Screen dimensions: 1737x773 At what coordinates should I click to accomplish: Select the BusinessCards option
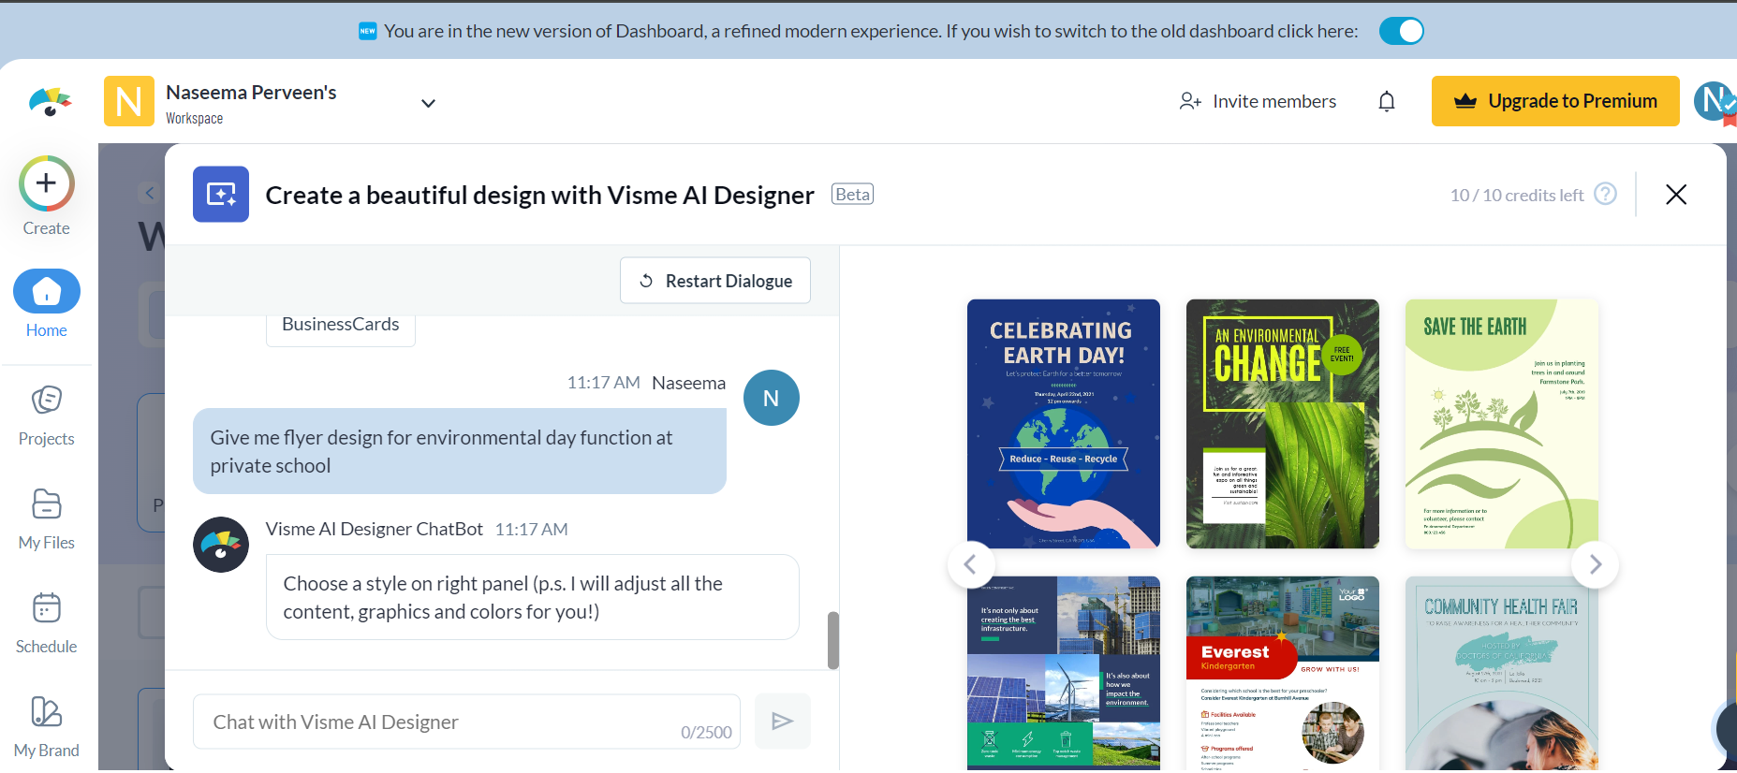pyautogui.click(x=341, y=325)
